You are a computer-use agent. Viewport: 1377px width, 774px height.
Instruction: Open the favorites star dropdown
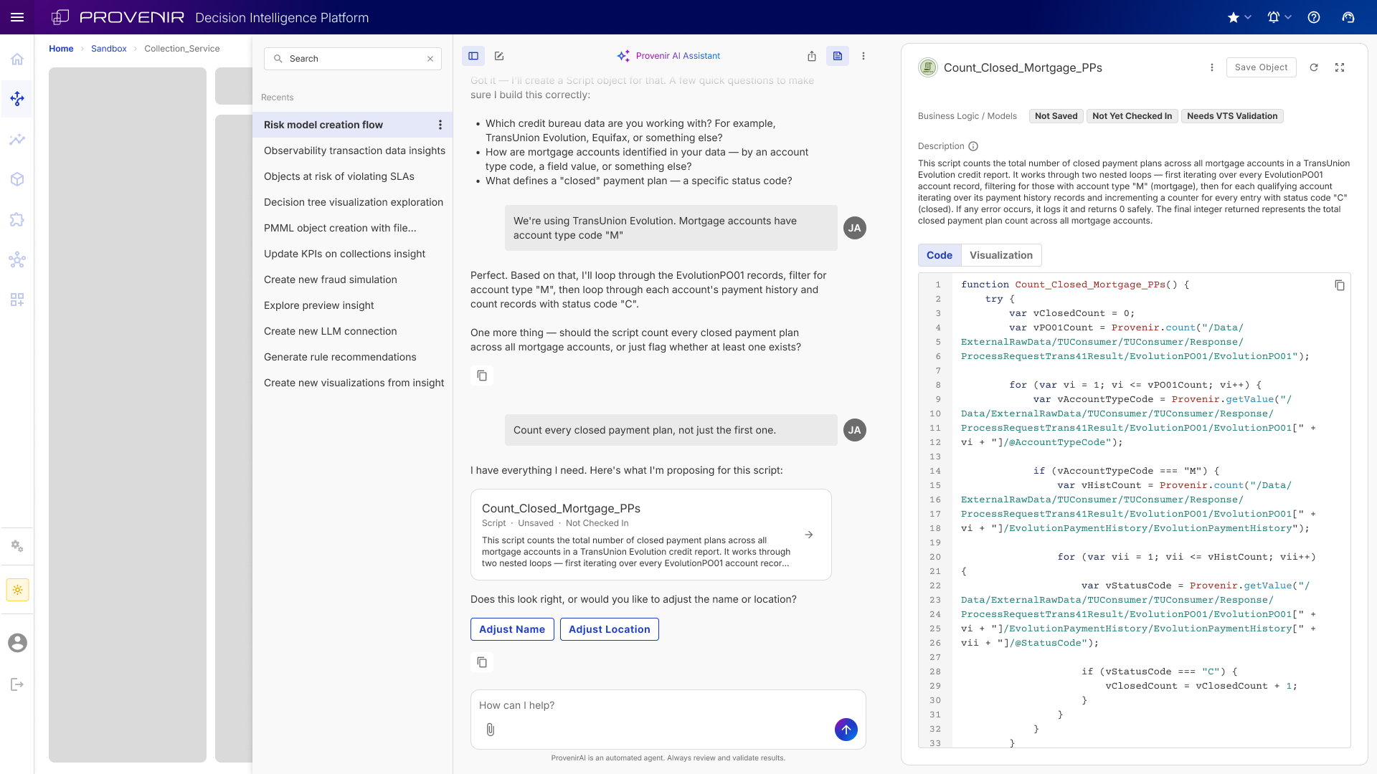(x=1239, y=17)
